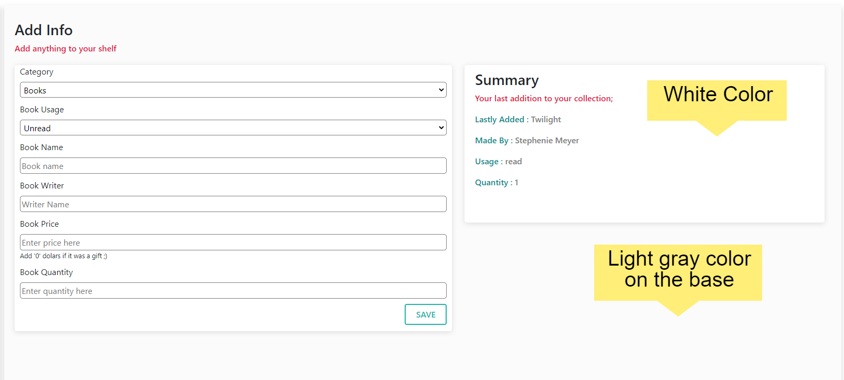This screenshot has height=380, width=844.
Task: Select the 'Book Price' field label
Action: tap(39, 224)
